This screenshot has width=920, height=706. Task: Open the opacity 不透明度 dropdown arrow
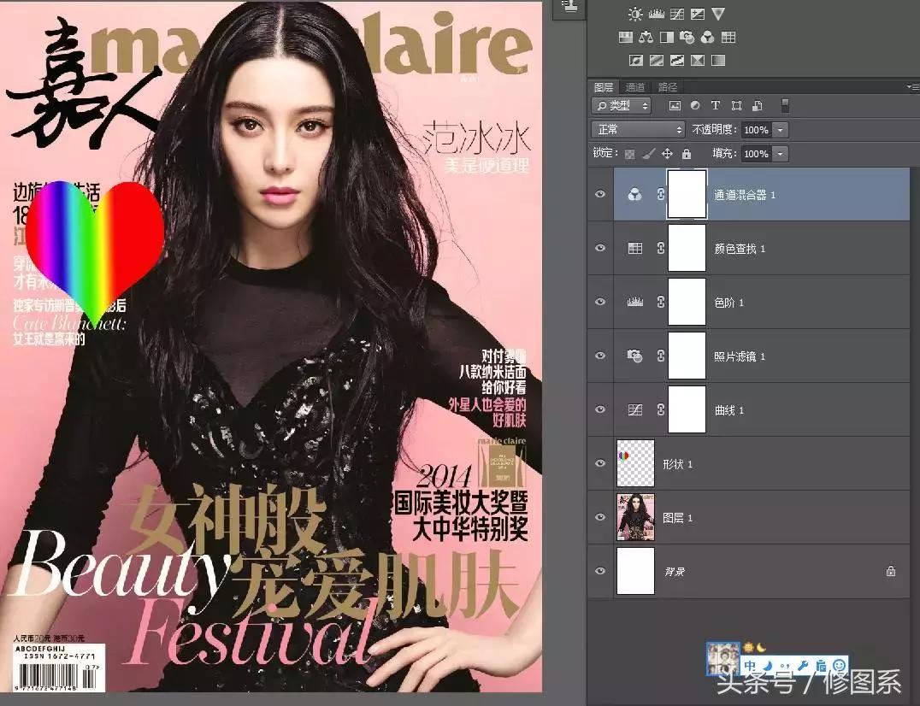[781, 130]
